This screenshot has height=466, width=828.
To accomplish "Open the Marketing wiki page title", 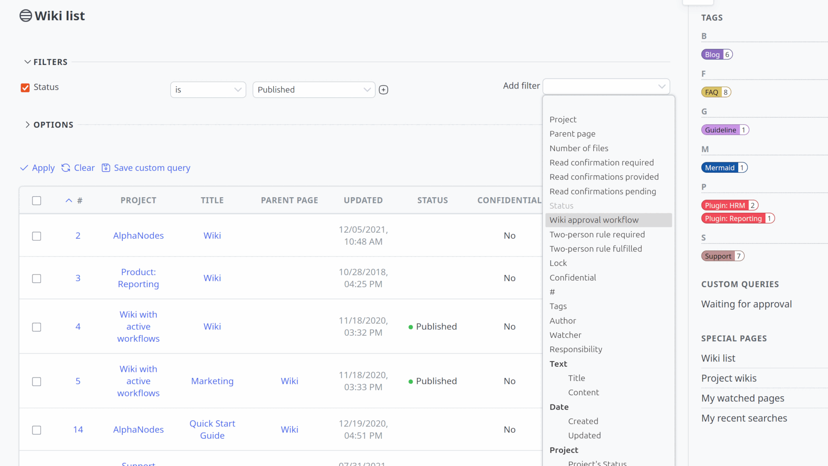I will click(x=212, y=381).
